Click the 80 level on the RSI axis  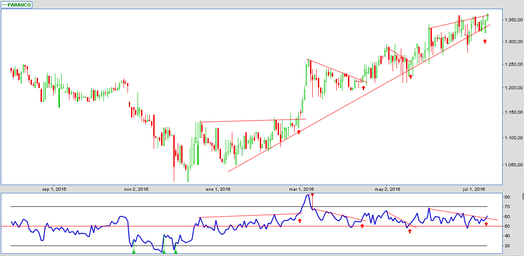[507, 197]
